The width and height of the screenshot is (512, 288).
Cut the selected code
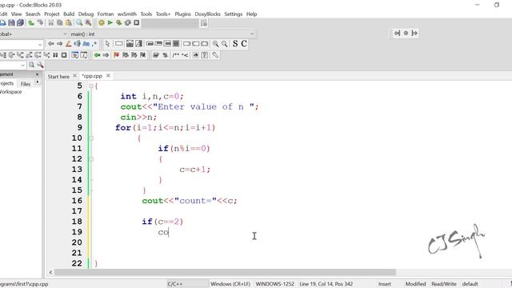pos(51,23)
